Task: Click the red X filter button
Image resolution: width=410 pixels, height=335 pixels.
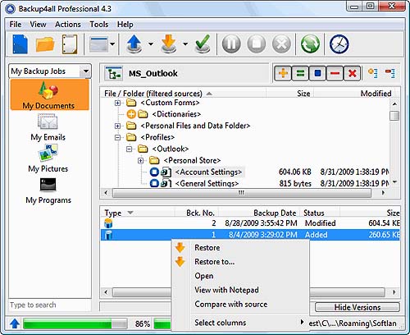Action: coord(352,73)
